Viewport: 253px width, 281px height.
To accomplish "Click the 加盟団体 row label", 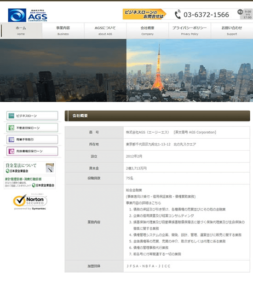I will [94, 266].
